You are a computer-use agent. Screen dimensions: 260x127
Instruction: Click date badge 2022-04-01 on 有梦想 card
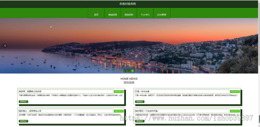[119, 92]
